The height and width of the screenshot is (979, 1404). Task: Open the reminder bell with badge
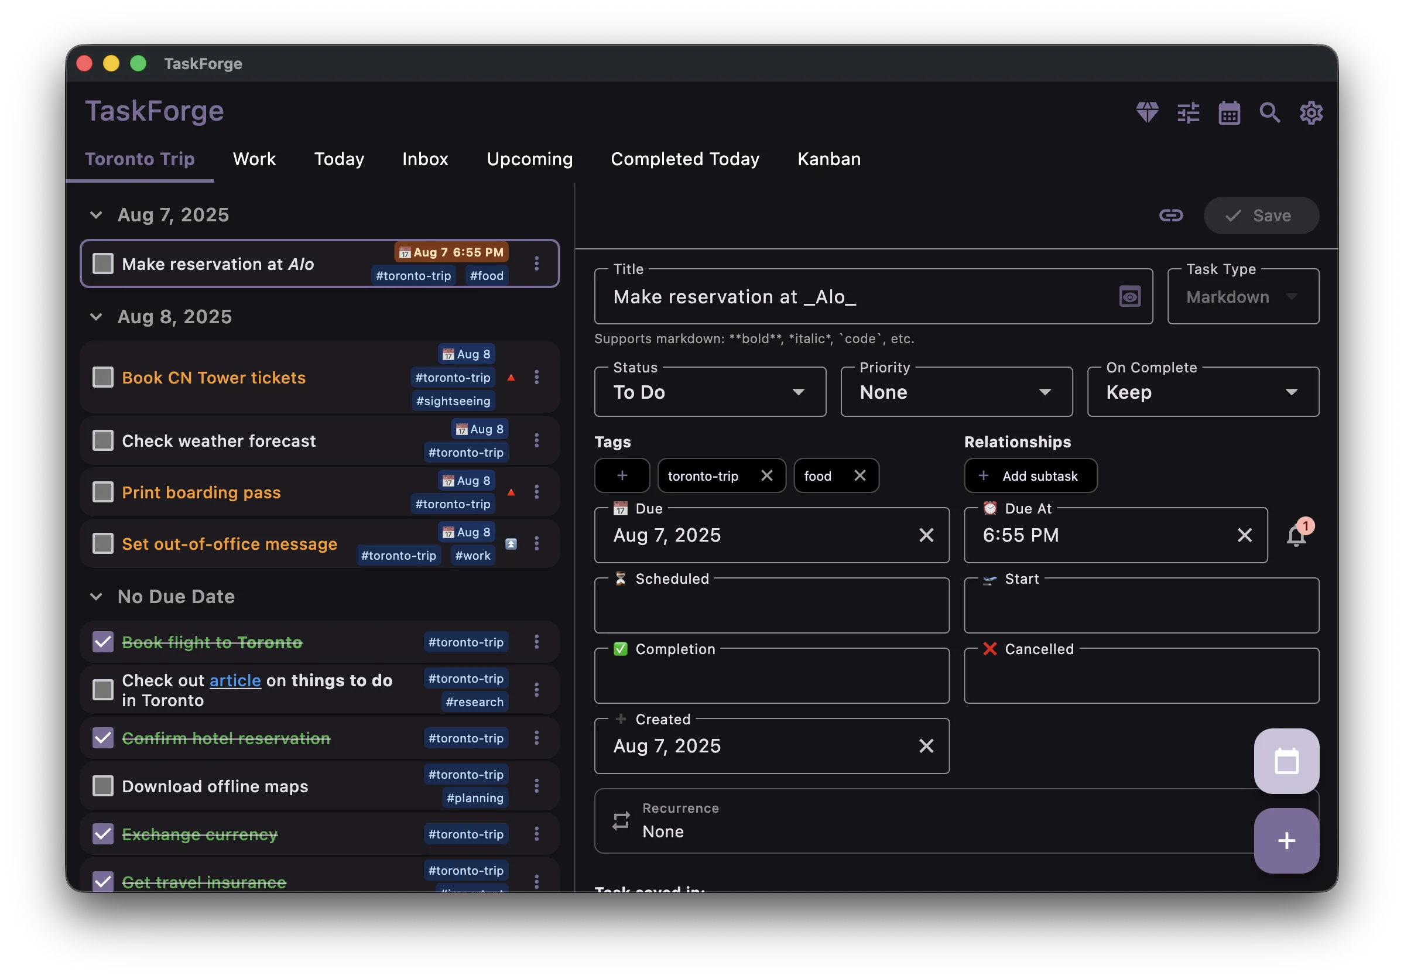pyautogui.click(x=1296, y=536)
